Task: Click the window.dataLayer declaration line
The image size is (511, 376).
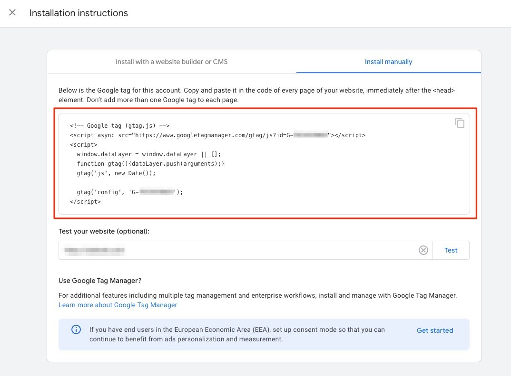Action: [x=148, y=154]
